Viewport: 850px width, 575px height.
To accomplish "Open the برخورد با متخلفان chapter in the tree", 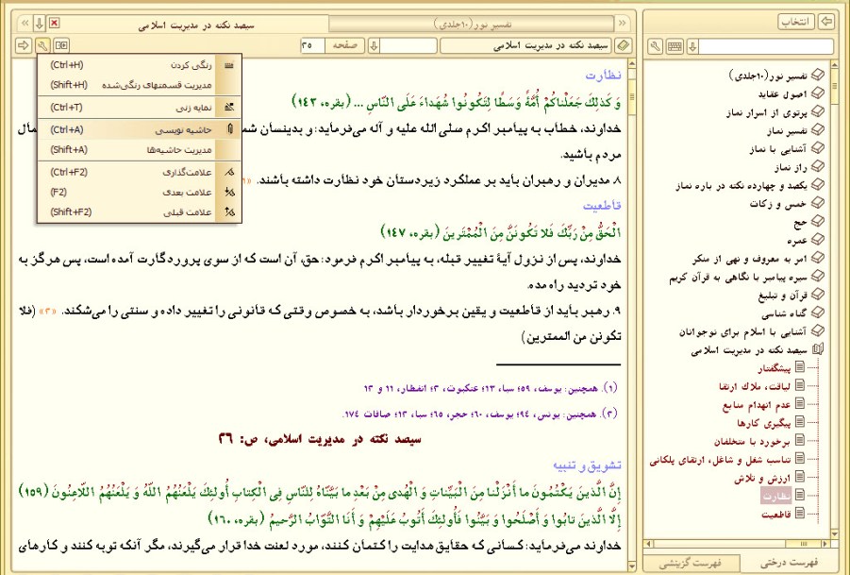I will (x=752, y=442).
